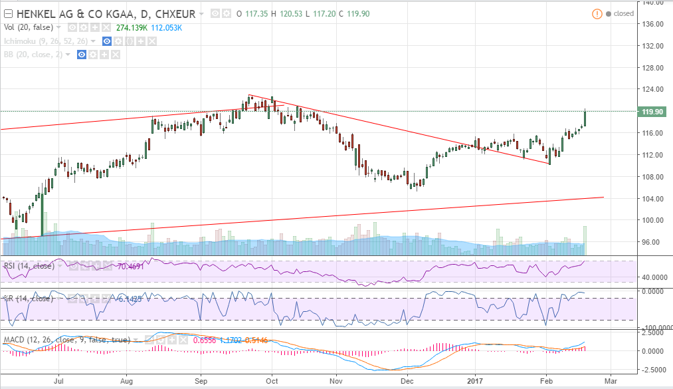The height and width of the screenshot is (389, 673).
Task: Click the plus icon next to Ichimoku
Action: tap(140, 41)
